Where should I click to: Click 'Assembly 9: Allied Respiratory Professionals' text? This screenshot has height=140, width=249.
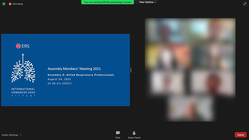[81, 75]
